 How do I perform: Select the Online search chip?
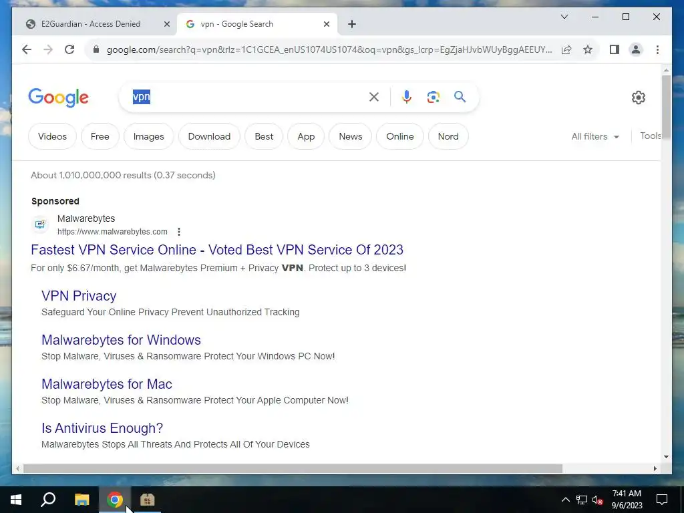pos(400,136)
